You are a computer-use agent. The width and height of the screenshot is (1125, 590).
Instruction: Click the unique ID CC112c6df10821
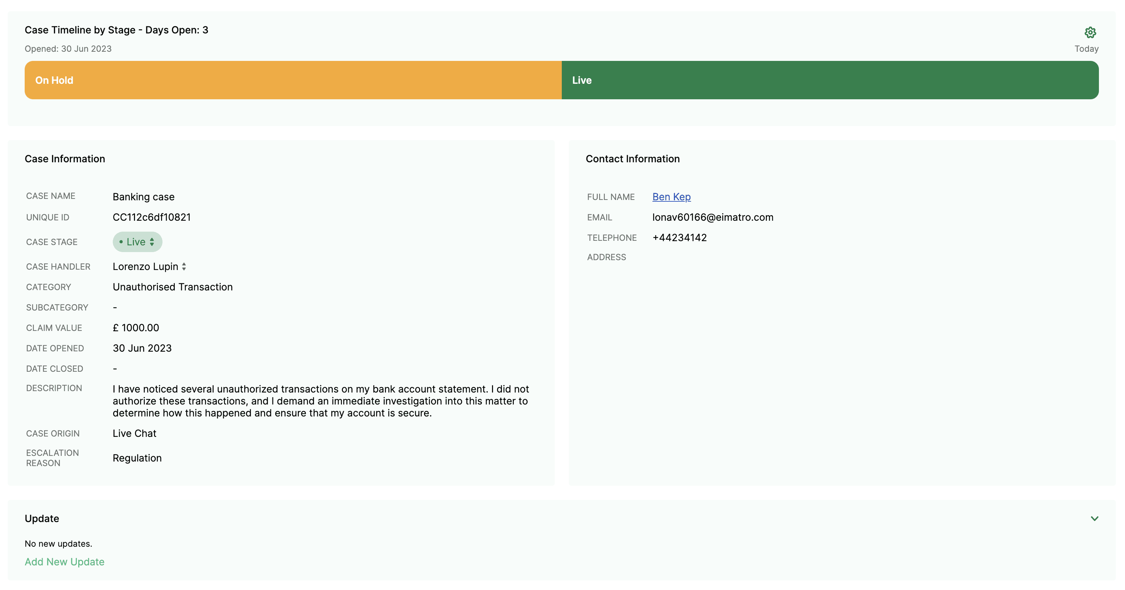152,217
